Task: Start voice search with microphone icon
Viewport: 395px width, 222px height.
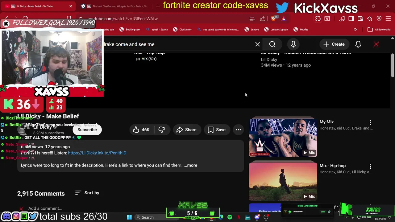Action: [x=293, y=44]
